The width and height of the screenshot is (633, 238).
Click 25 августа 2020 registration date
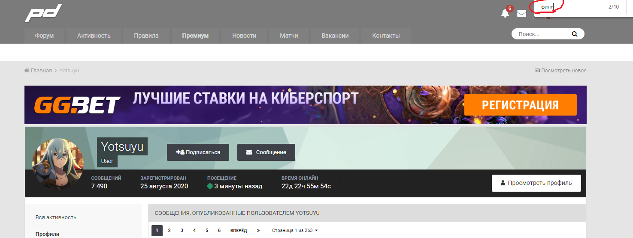point(164,186)
